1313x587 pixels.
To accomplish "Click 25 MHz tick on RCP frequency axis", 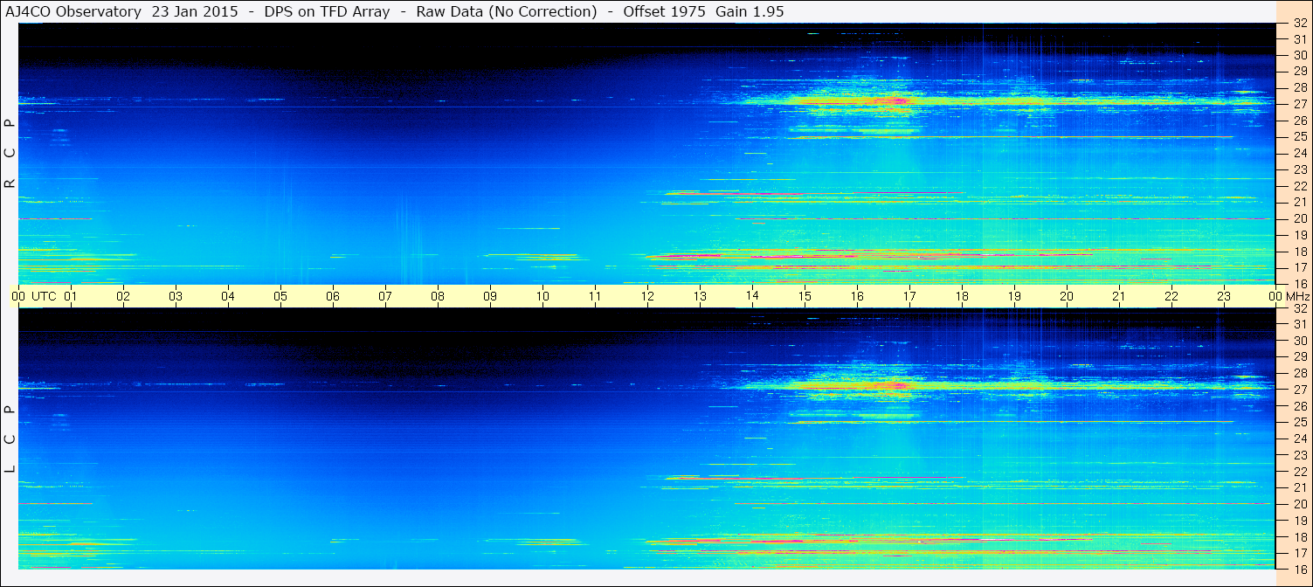I will (x=1300, y=136).
